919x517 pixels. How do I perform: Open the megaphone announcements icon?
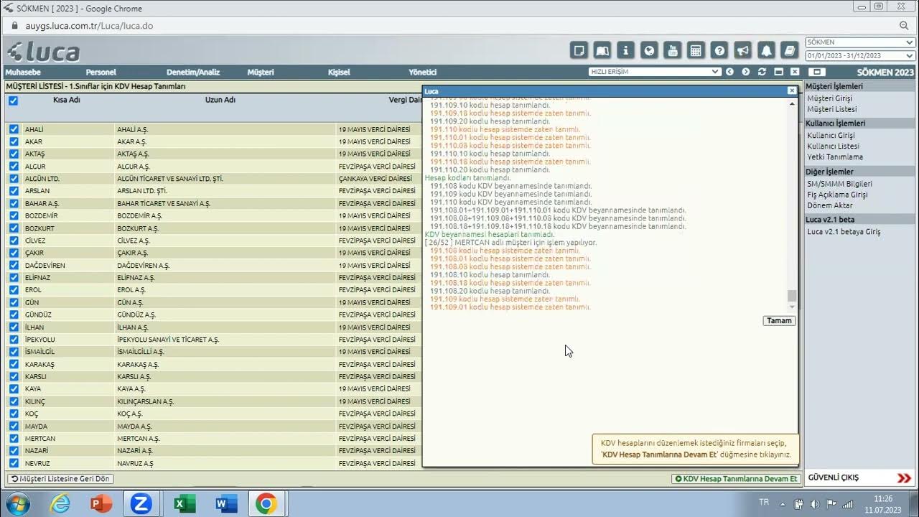(743, 50)
